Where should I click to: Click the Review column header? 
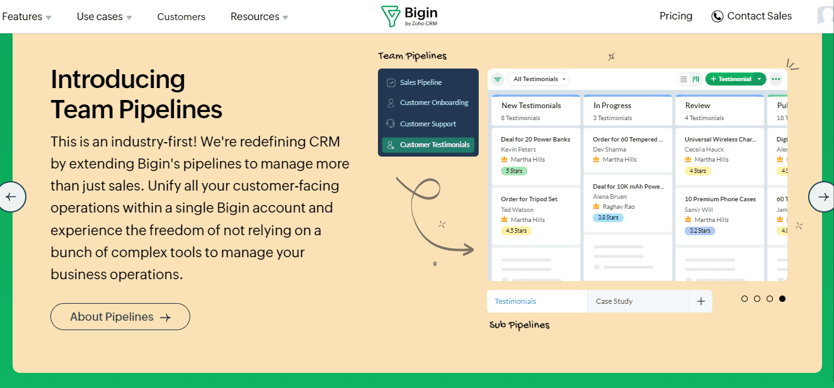(720, 111)
